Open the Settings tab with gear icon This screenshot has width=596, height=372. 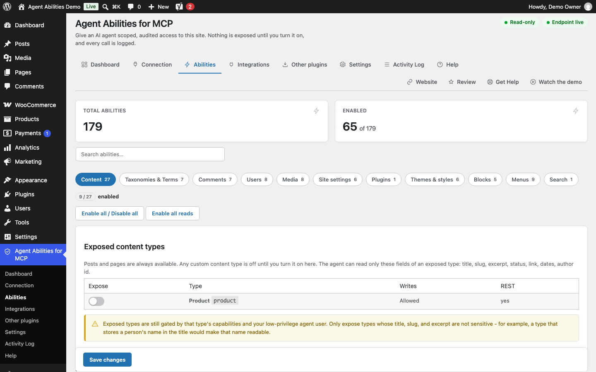356,64
